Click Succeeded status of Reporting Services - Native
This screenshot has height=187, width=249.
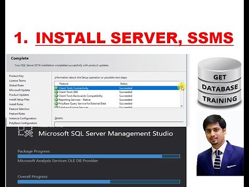pyautogui.click(x=126, y=100)
